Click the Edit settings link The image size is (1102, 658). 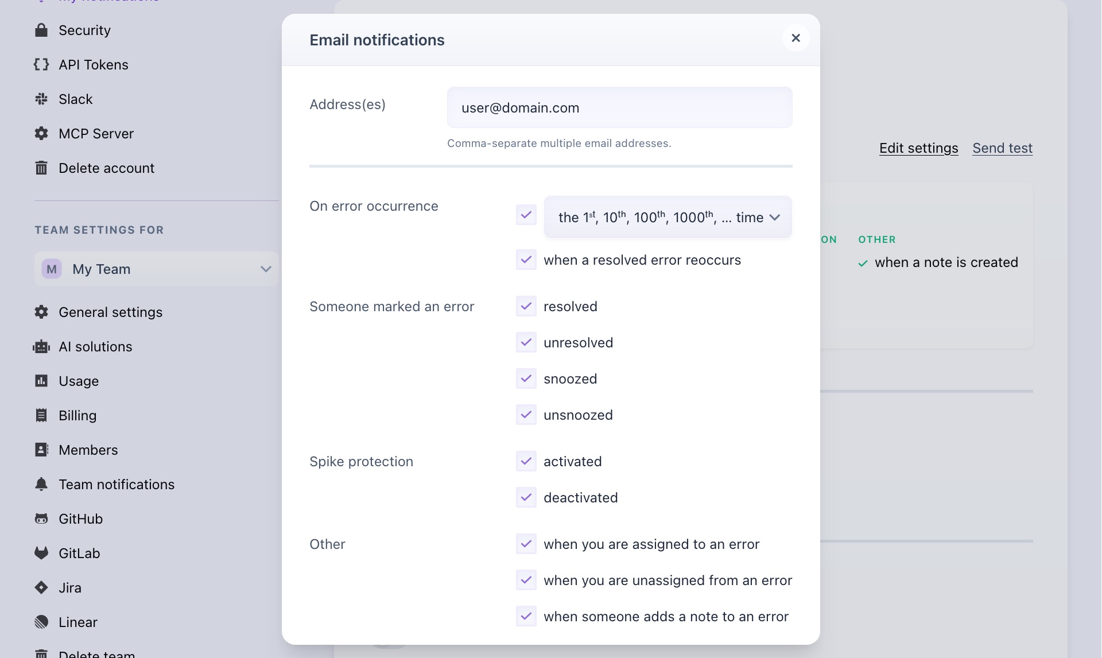coord(918,148)
